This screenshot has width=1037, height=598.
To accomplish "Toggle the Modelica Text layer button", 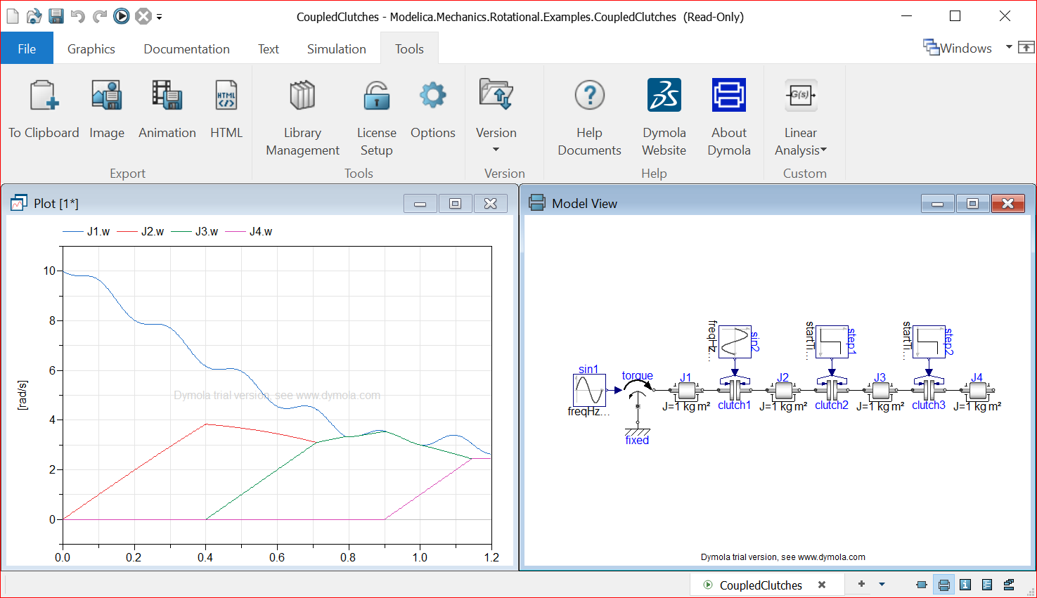I will [x=987, y=585].
